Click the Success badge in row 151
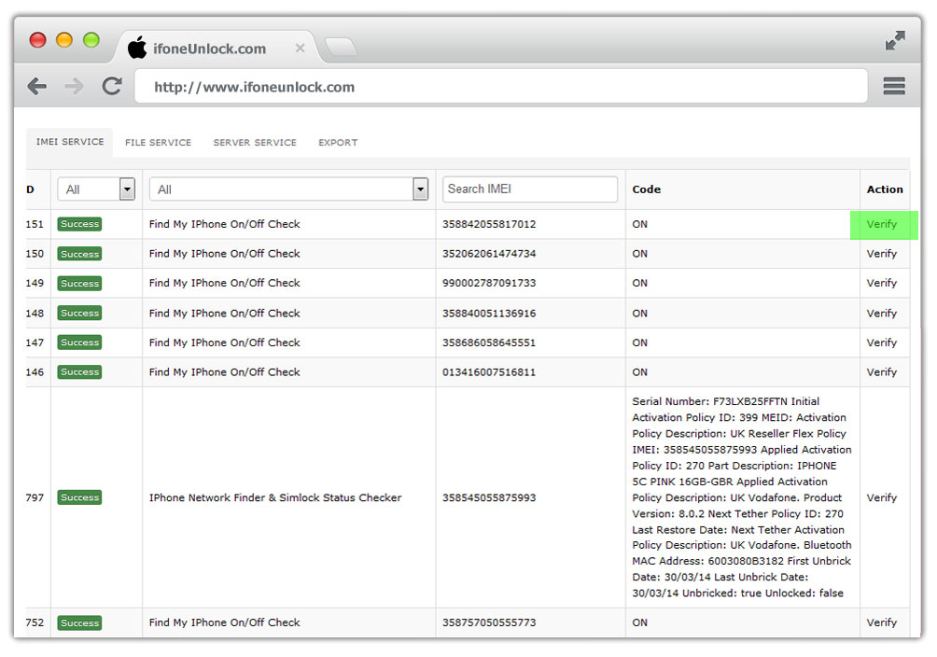The width and height of the screenshot is (937, 657). 79,224
